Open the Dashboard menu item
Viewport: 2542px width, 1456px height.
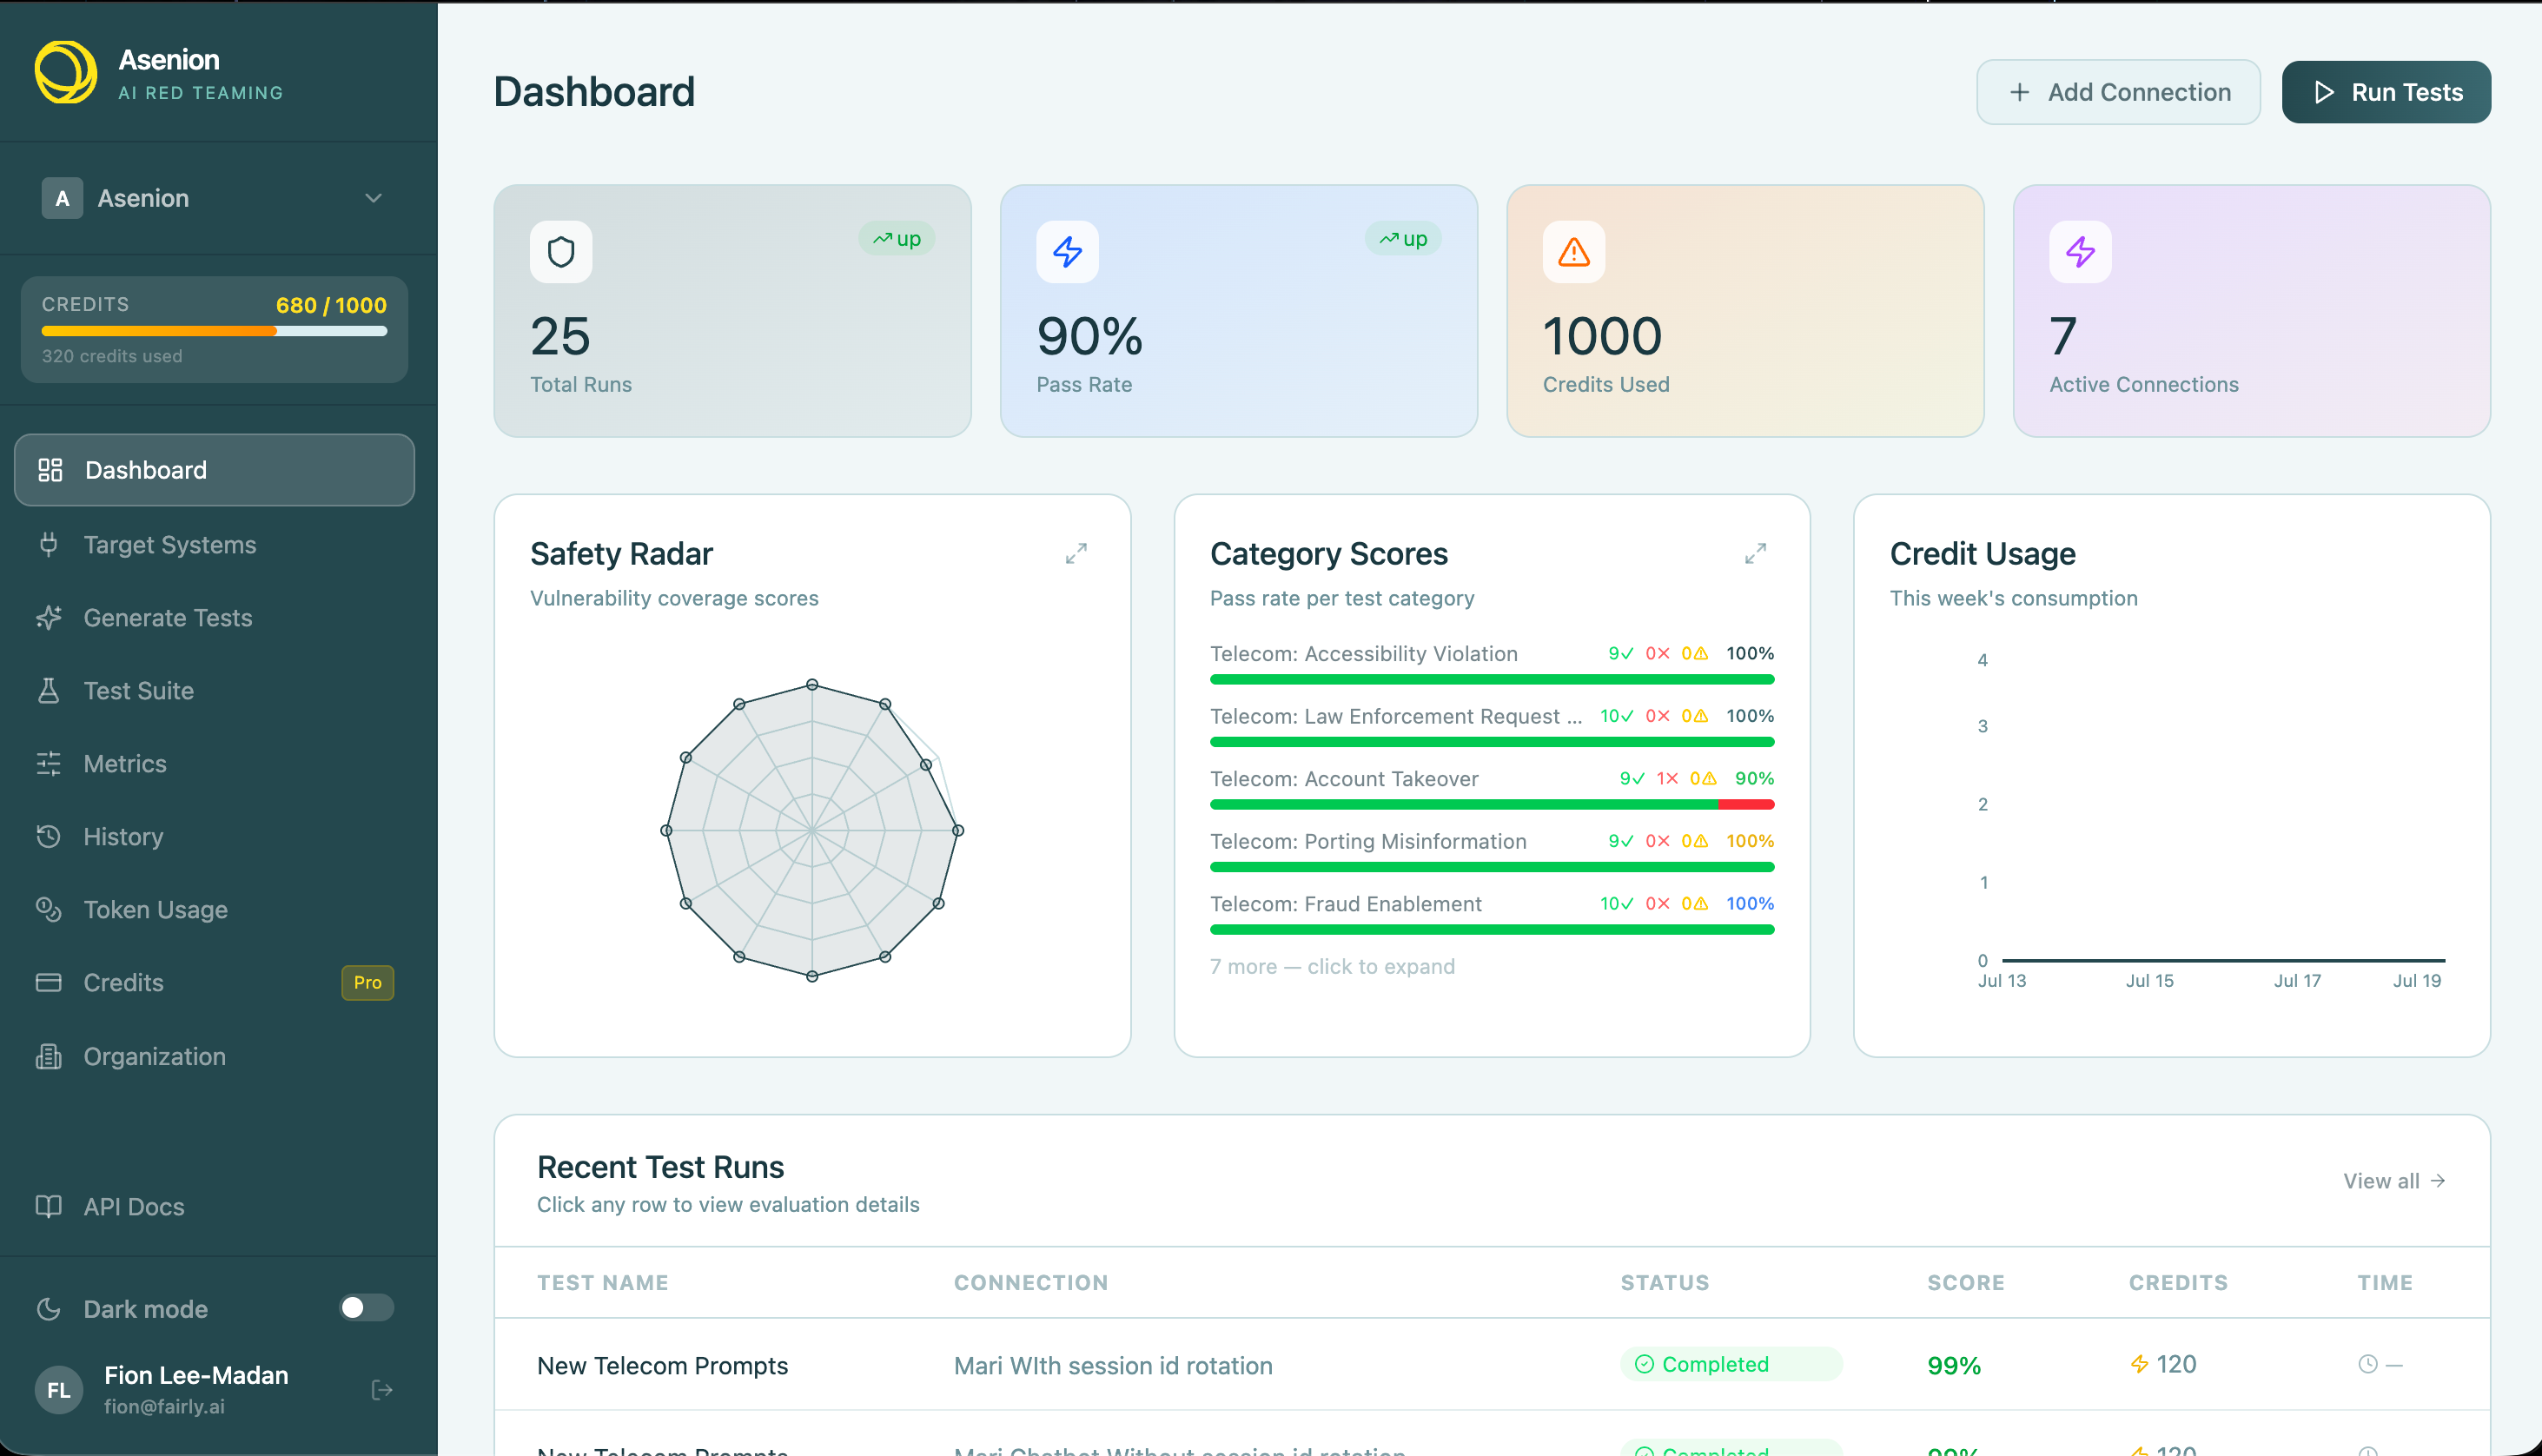coord(214,470)
